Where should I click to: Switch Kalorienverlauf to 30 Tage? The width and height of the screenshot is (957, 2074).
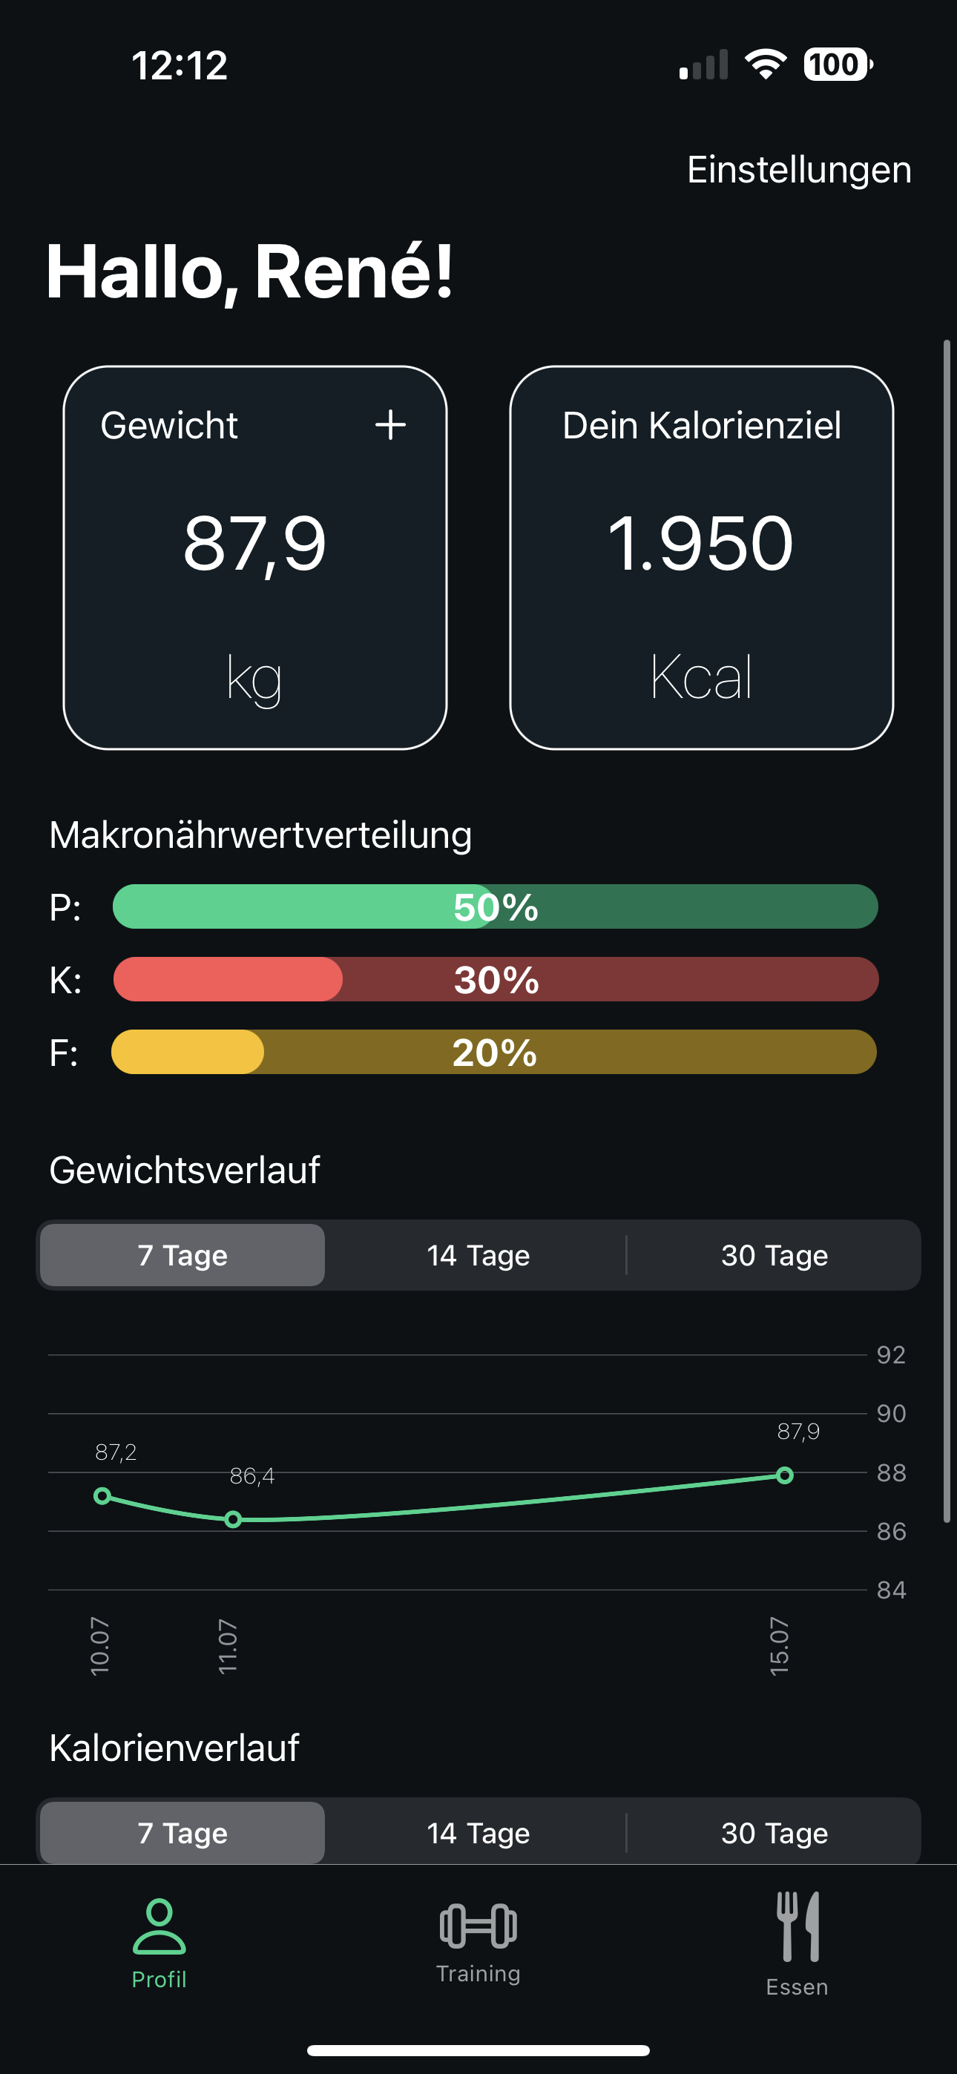click(x=775, y=1832)
